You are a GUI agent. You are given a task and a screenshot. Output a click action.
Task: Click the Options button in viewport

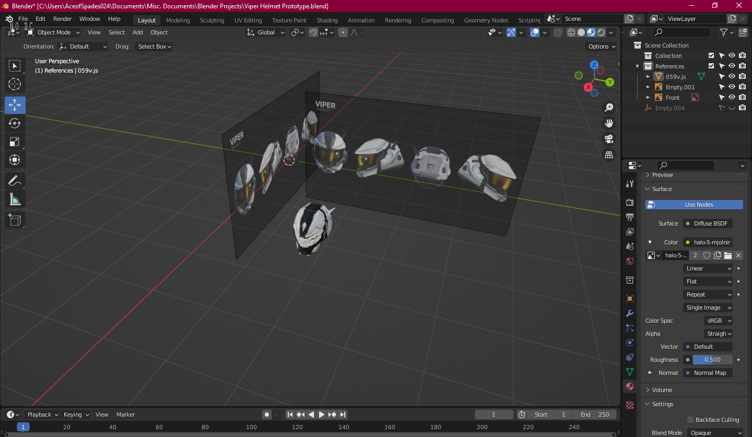point(601,46)
